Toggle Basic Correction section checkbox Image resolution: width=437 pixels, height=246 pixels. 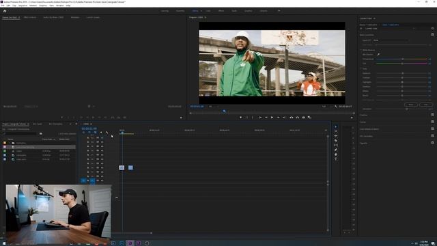coord(432,35)
